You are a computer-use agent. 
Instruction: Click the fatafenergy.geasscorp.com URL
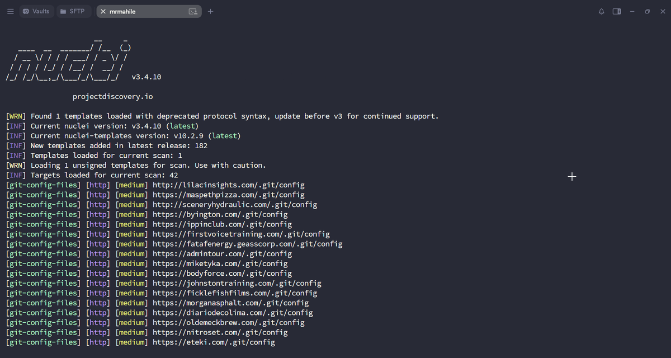tap(247, 244)
